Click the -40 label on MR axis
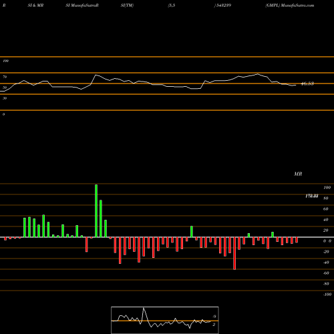Image resolution: width=334 pixels, height=334 pixels. click(326, 263)
